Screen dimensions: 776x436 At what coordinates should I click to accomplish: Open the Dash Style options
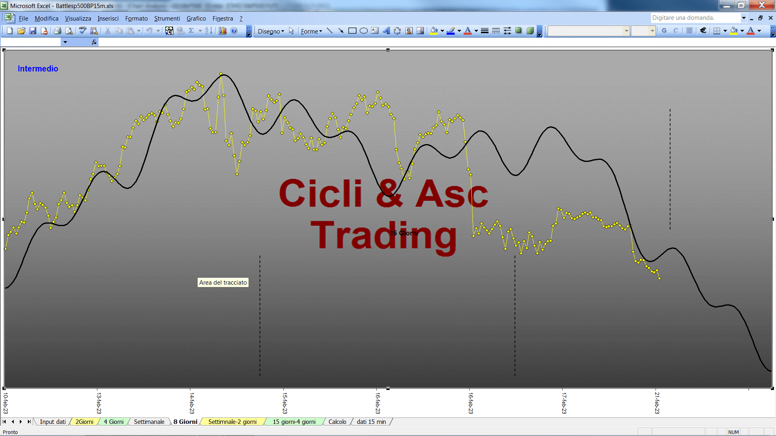point(496,31)
